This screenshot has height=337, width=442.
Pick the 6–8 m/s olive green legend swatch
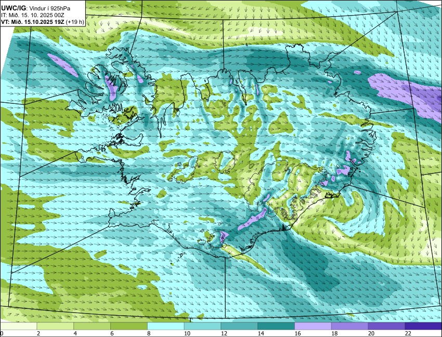click(x=129, y=326)
